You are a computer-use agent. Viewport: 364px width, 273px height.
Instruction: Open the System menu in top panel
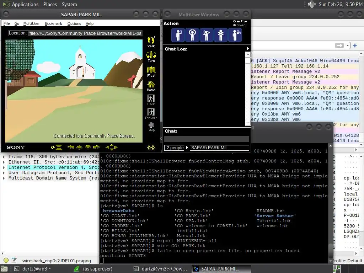tap(69, 4)
